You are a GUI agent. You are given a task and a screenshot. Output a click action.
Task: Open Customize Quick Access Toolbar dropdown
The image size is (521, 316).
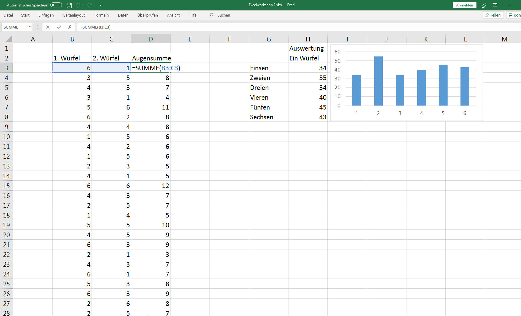100,5
